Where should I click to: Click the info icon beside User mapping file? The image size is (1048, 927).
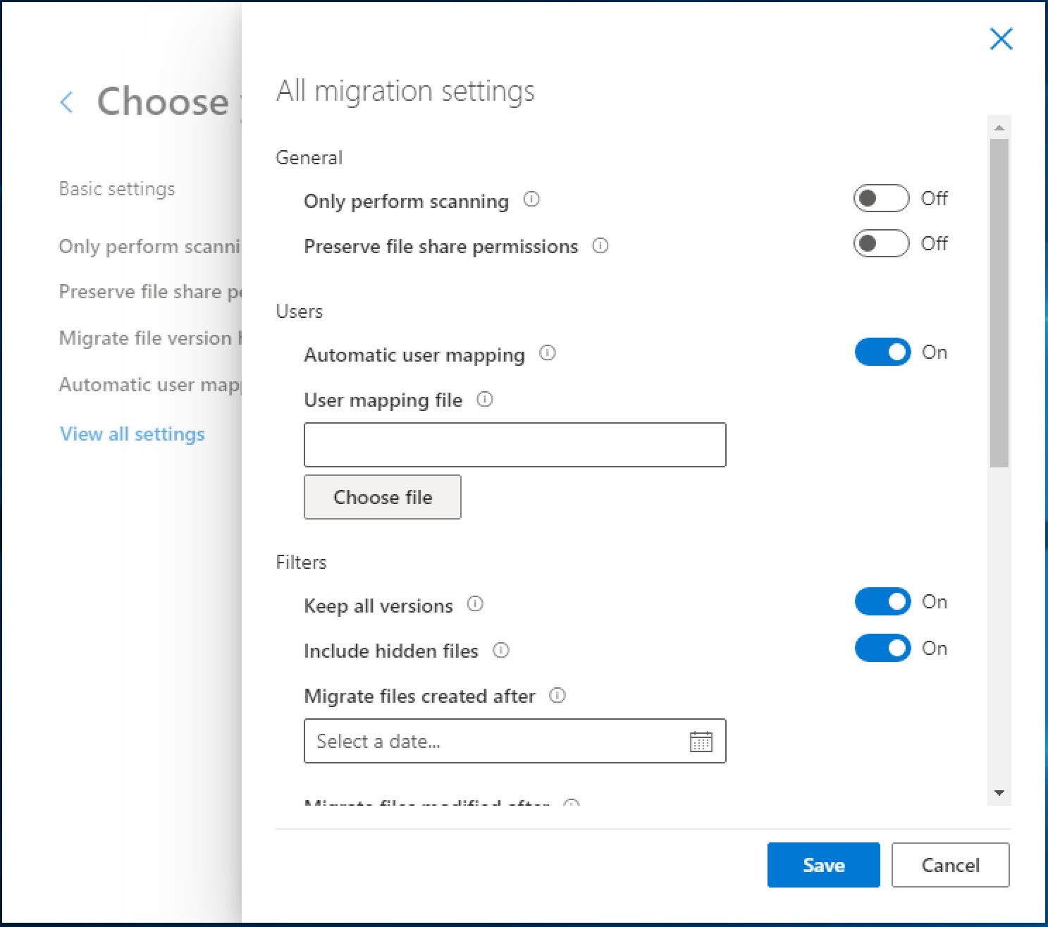(485, 399)
